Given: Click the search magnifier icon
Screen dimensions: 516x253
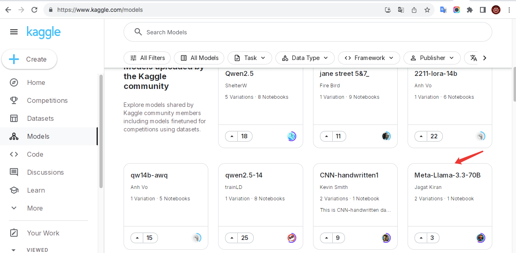Looking at the screenshot, I should [x=138, y=32].
